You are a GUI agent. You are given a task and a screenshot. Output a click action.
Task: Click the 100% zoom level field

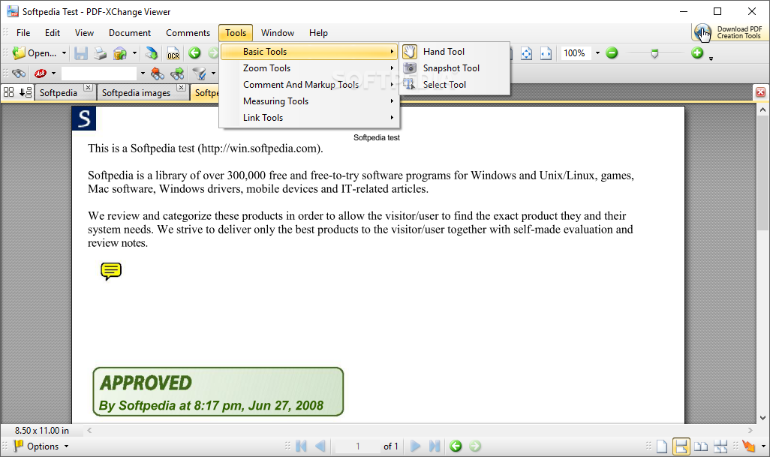(575, 53)
